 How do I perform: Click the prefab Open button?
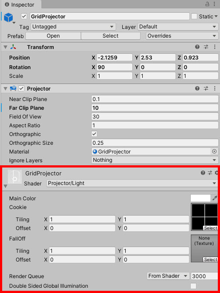click(53, 36)
